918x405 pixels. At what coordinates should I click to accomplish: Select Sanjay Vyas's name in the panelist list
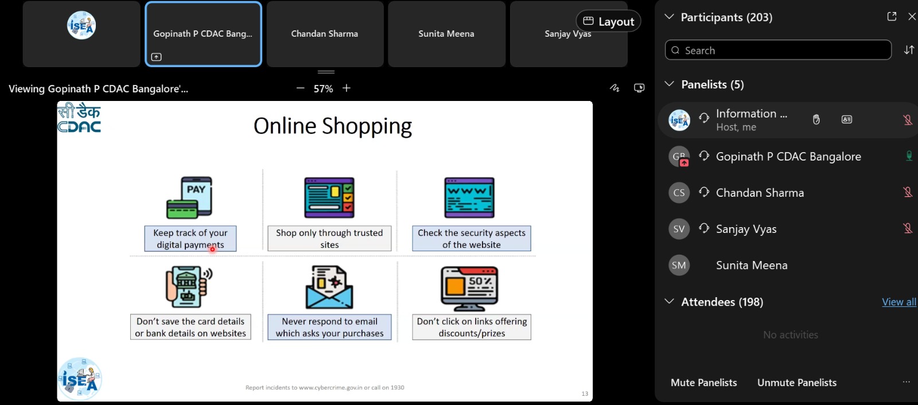746,229
